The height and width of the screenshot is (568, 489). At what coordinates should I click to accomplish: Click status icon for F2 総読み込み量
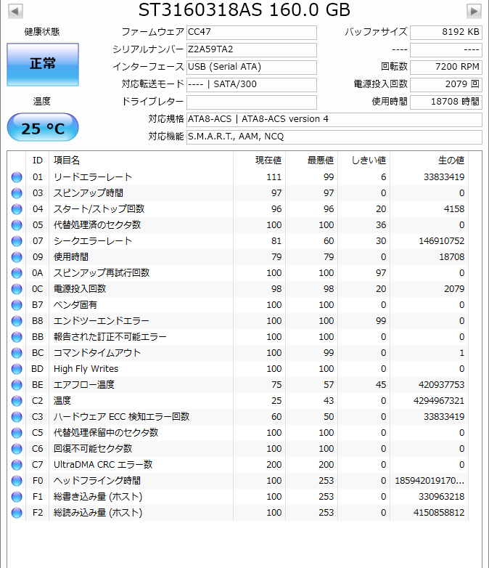(17, 513)
